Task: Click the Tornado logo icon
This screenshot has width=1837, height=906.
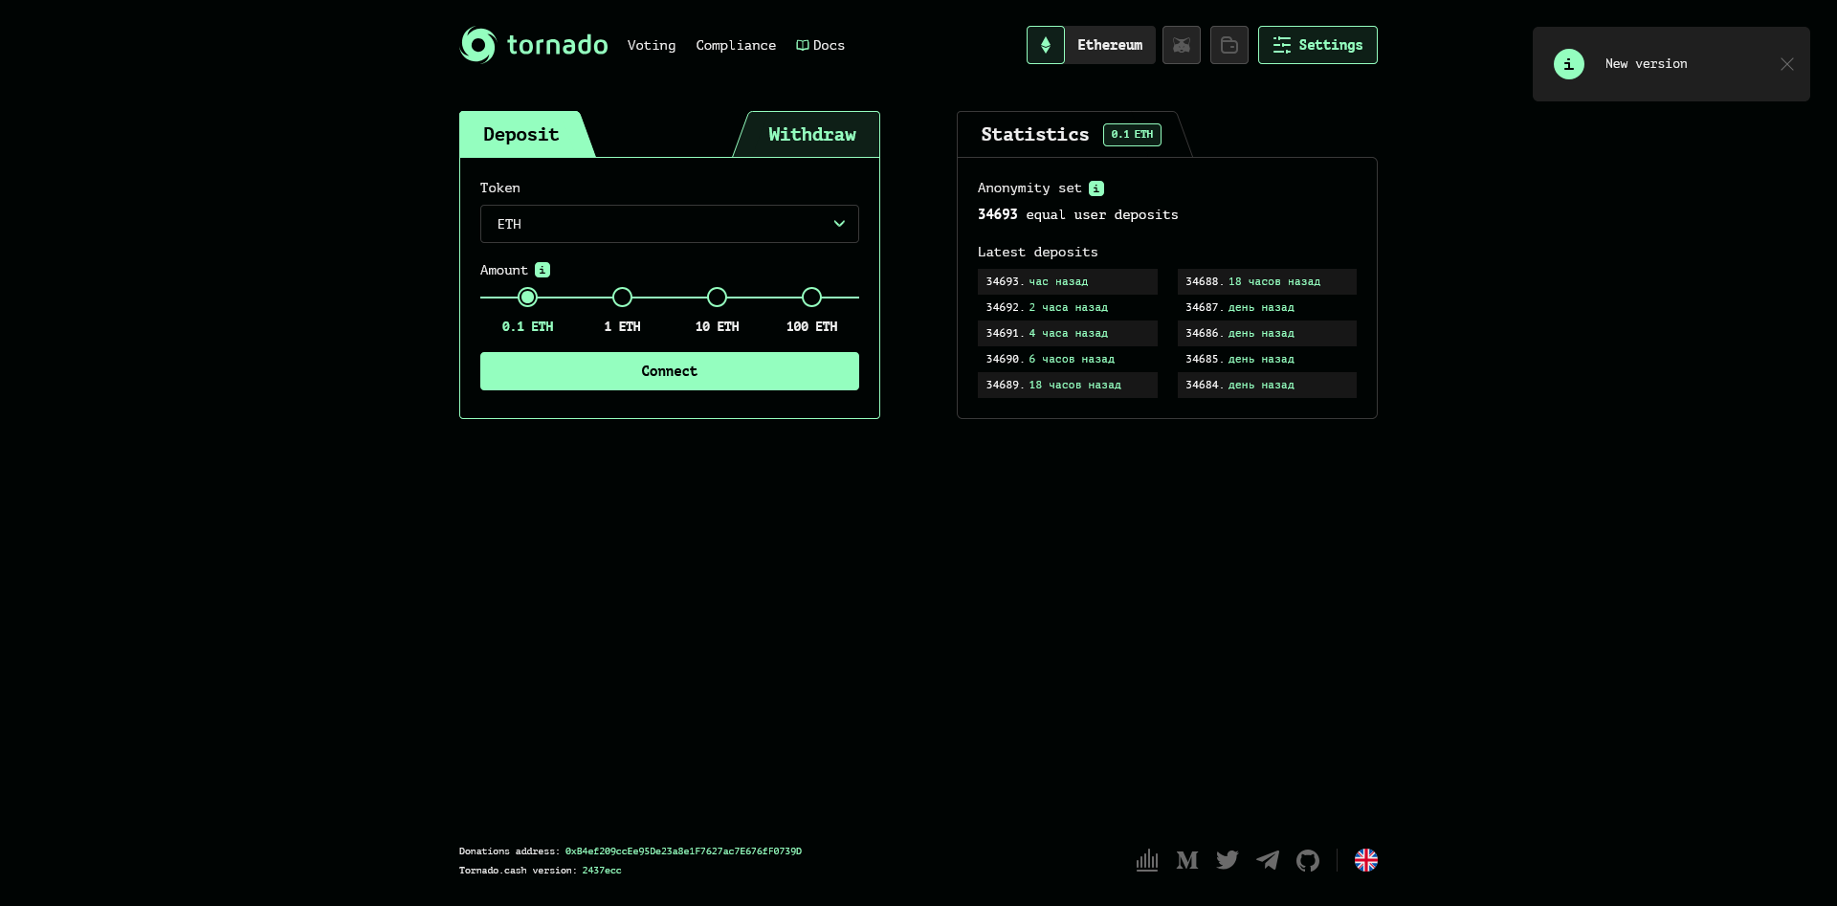Action: pos(477,45)
